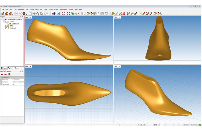Open the Flattening menu
202x131 pixels.
coord(21,10)
